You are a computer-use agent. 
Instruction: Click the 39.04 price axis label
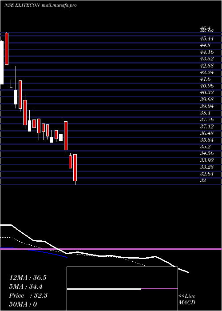click(207, 106)
